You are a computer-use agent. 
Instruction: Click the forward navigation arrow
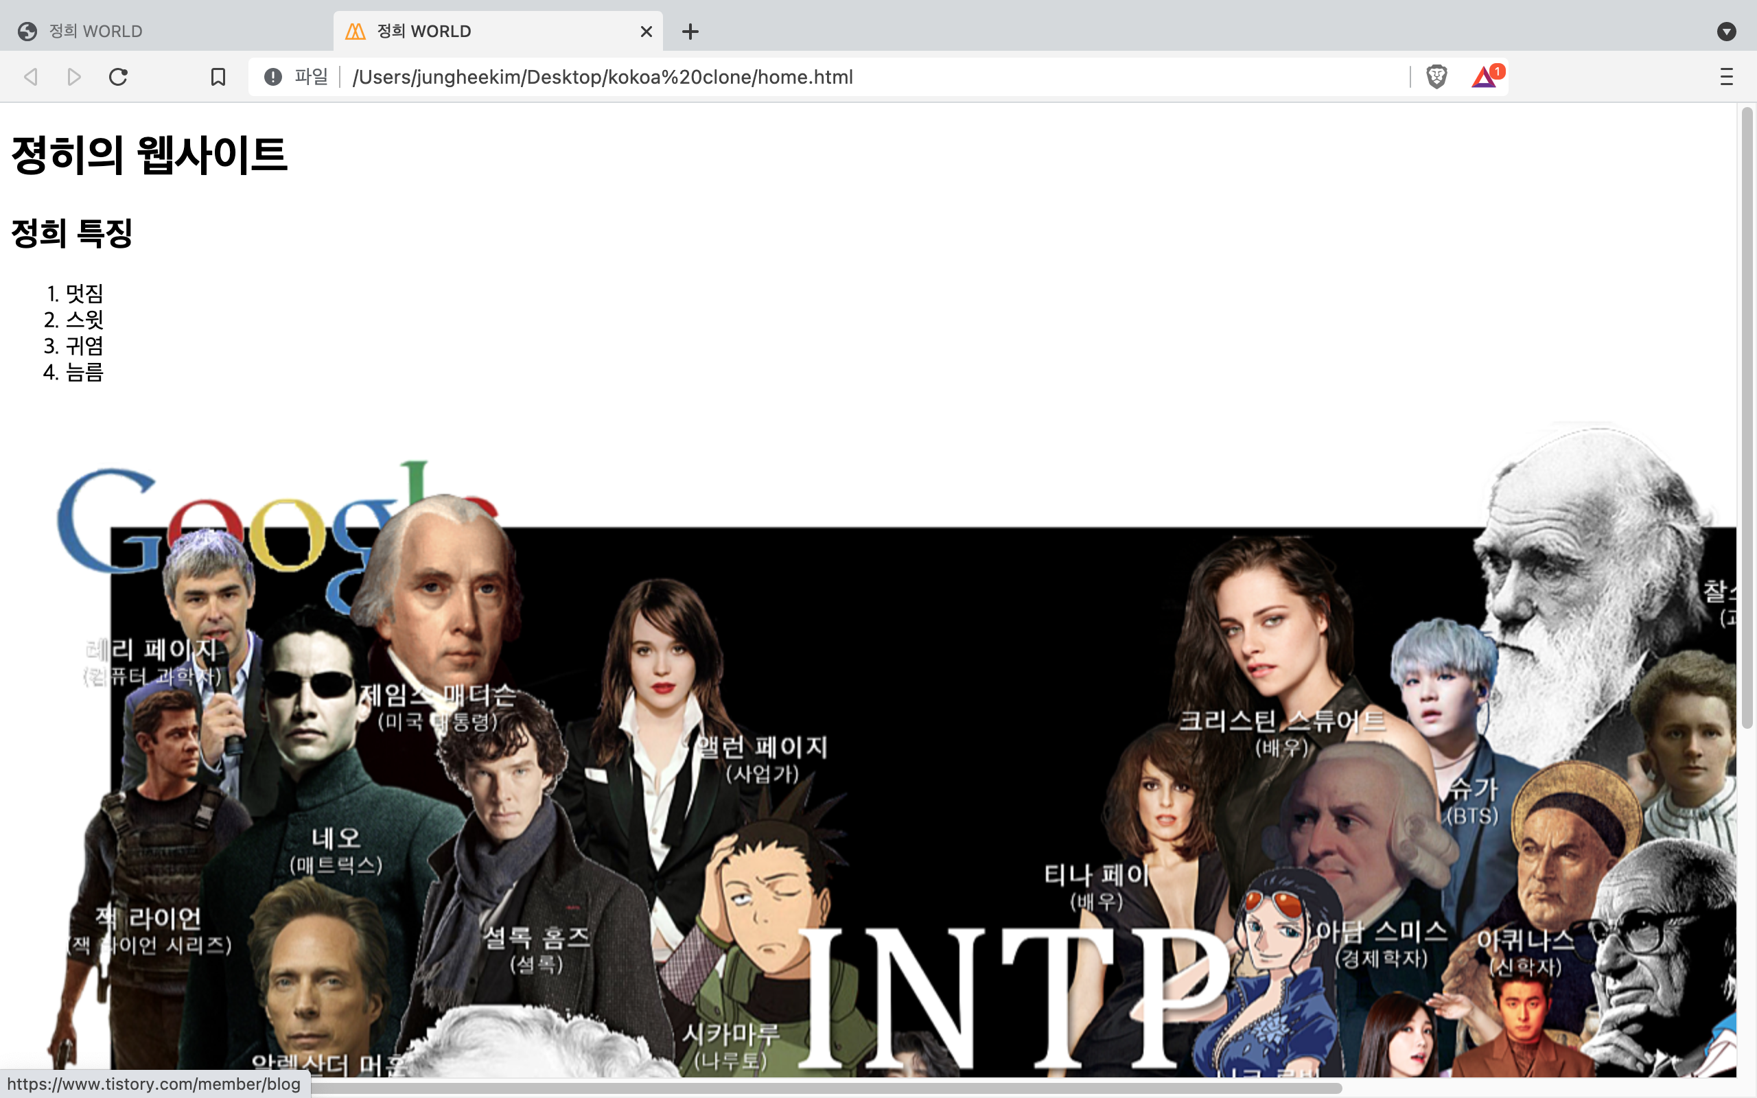73,76
